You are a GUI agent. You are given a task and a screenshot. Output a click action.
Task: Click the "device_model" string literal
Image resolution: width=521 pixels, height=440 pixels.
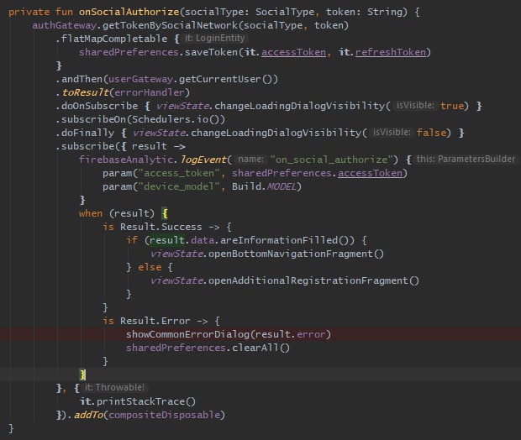pyautogui.click(x=179, y=186)
